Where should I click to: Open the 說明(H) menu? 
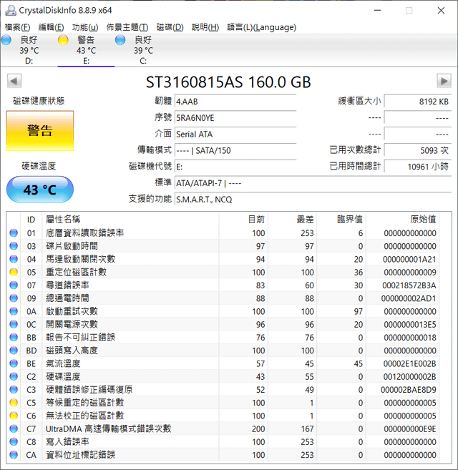pyautogui.click(x=205, y=27)
